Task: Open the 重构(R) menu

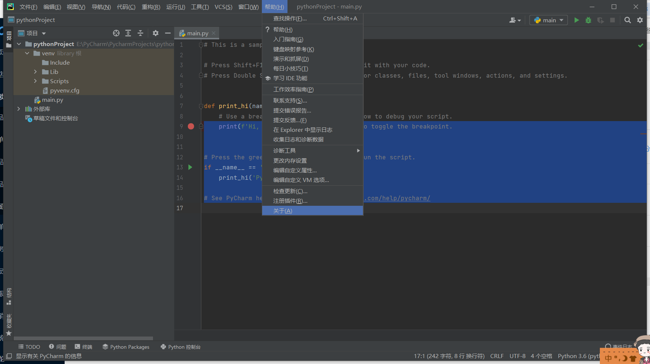Action: point(151,7)
